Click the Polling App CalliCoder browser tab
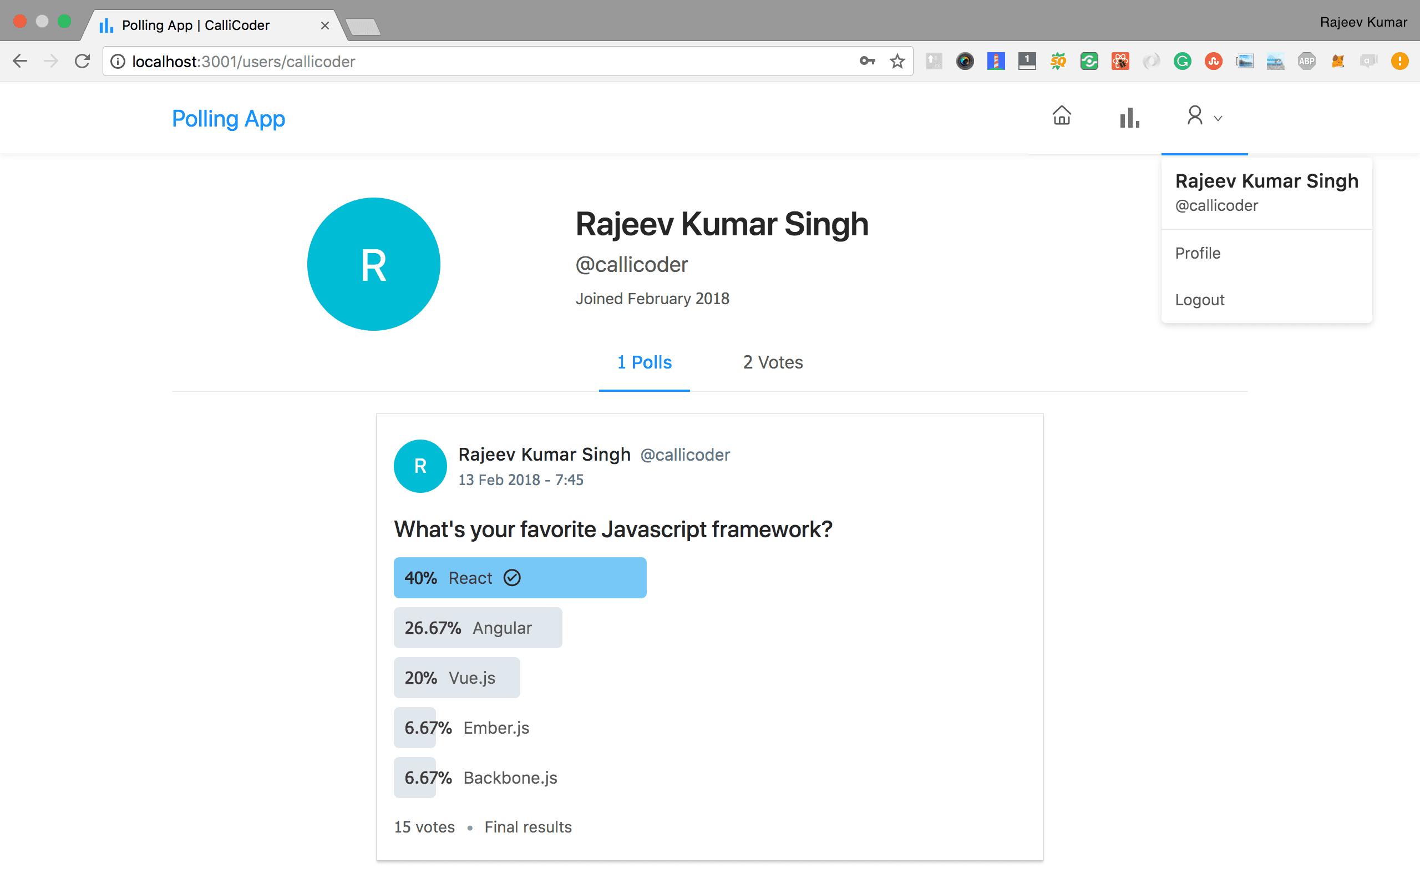This screenshot has height=888, width=1420. [x=195, y=24]
